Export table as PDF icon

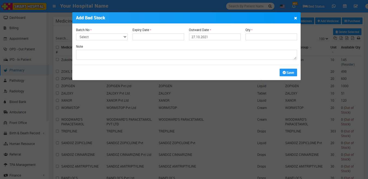(x=352, y=38)
